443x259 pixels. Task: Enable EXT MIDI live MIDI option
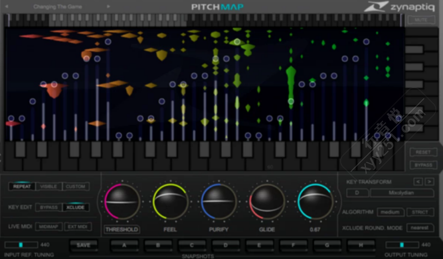click(78, 226)
